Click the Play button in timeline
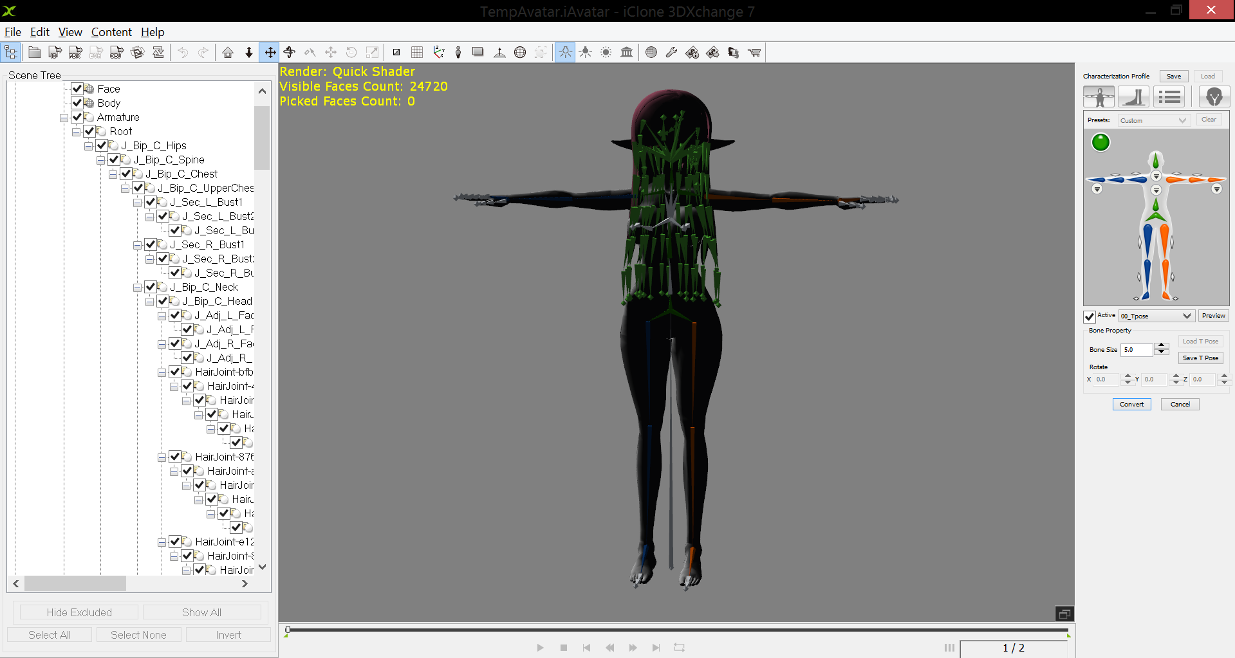The width and height of the screenshot is (1235, 658). (x=540, y=648)
